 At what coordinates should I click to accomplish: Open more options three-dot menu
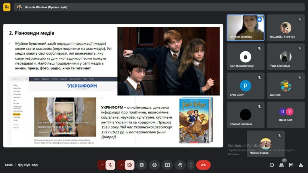(191, 165)
